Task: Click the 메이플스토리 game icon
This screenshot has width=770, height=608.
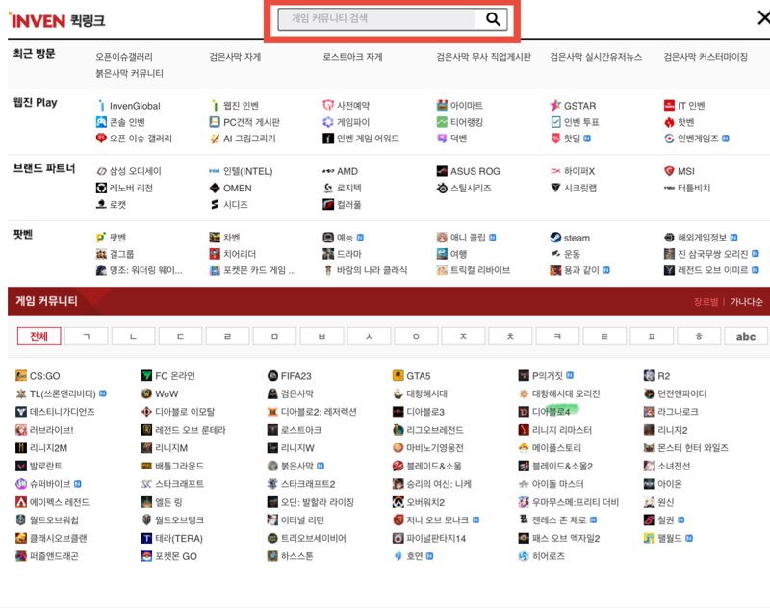Action: click(x=524, y=447)
